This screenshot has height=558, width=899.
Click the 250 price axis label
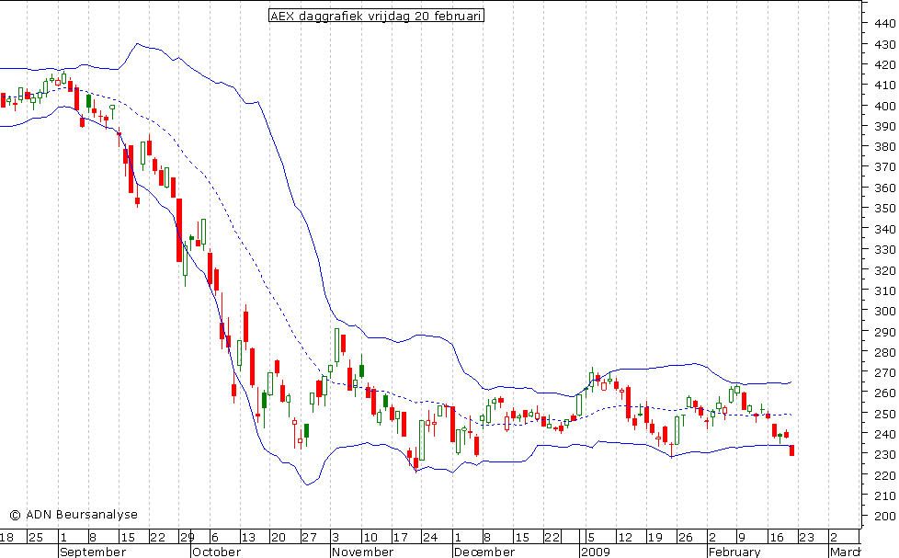point(885,414)
